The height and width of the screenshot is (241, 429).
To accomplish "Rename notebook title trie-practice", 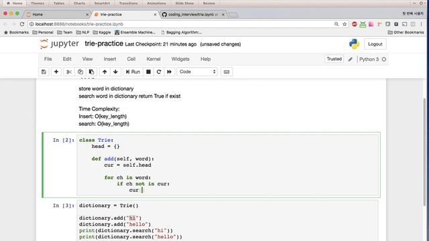I will pos(104,44).
